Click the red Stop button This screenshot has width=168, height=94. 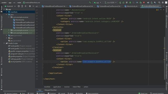pos(144,3)
